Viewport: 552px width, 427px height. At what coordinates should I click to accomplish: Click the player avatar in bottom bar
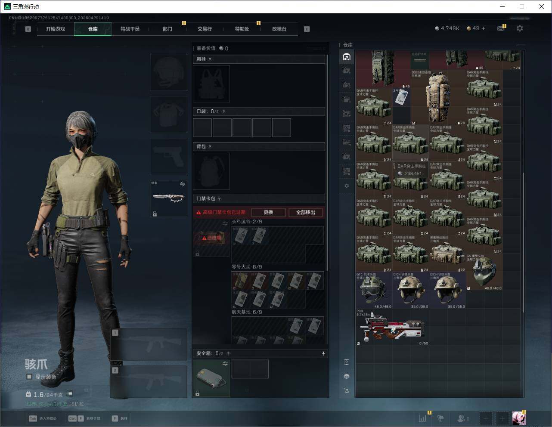pos(519,418)
